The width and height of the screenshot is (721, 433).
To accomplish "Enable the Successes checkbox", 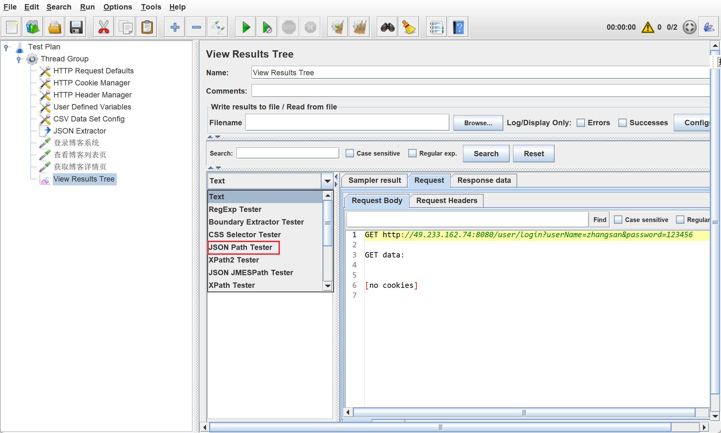I will tap(623, 123).
